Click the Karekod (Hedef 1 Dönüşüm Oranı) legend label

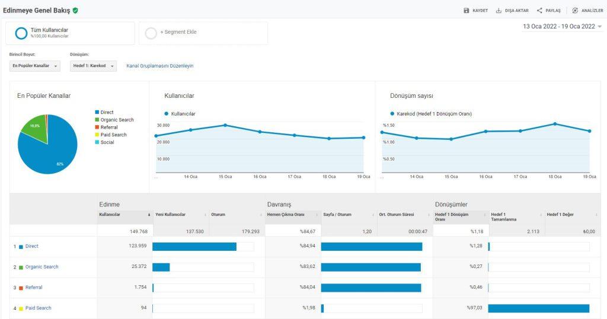pos(435,114)
